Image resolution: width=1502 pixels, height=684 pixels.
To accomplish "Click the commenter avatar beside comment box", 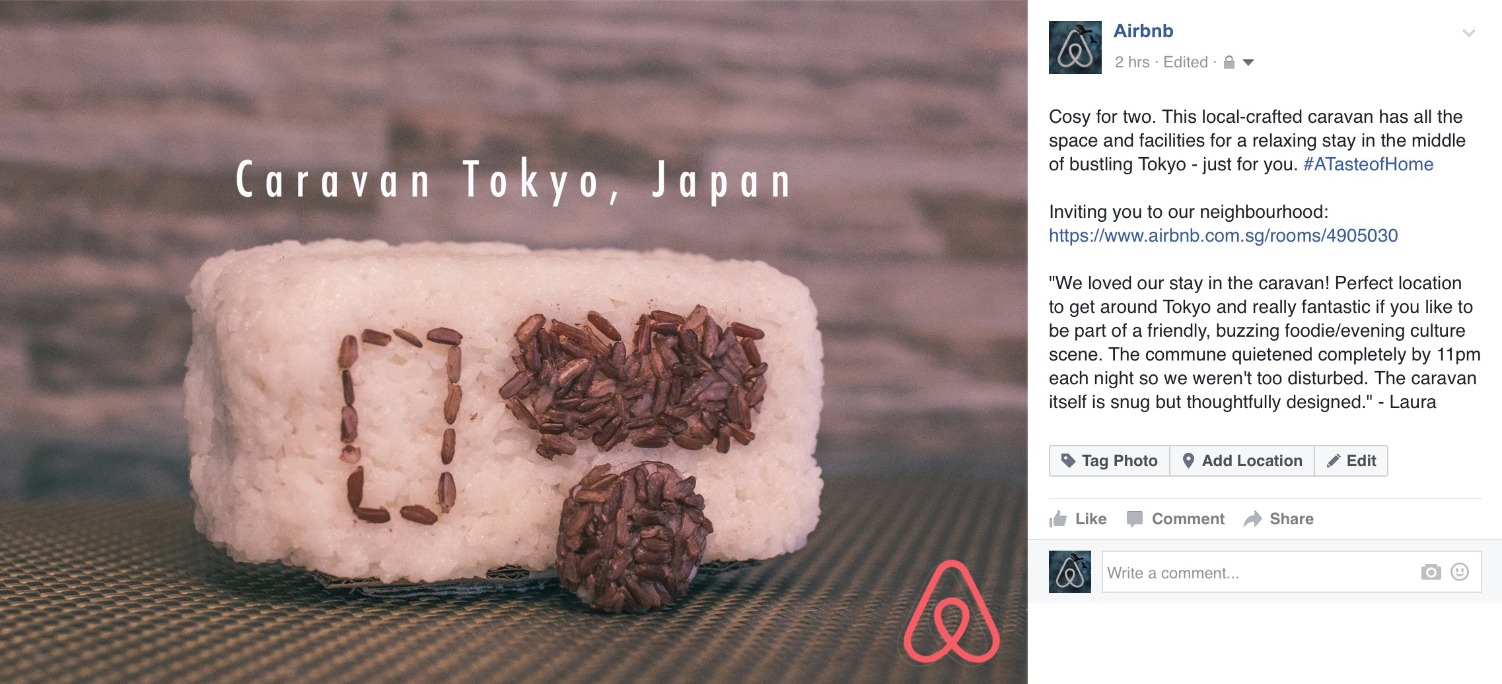I will click(x=1070, y=572).
